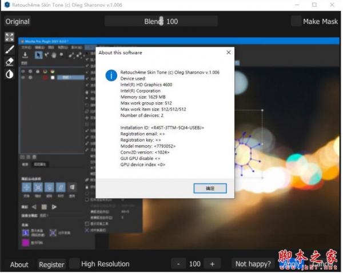
Task: Click the fit-to-screen expand arrows icon
Action: pyautogui.click(x=10, y=37)
